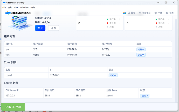
Task: Open the Window menu
Action: [x=24, y=8]
